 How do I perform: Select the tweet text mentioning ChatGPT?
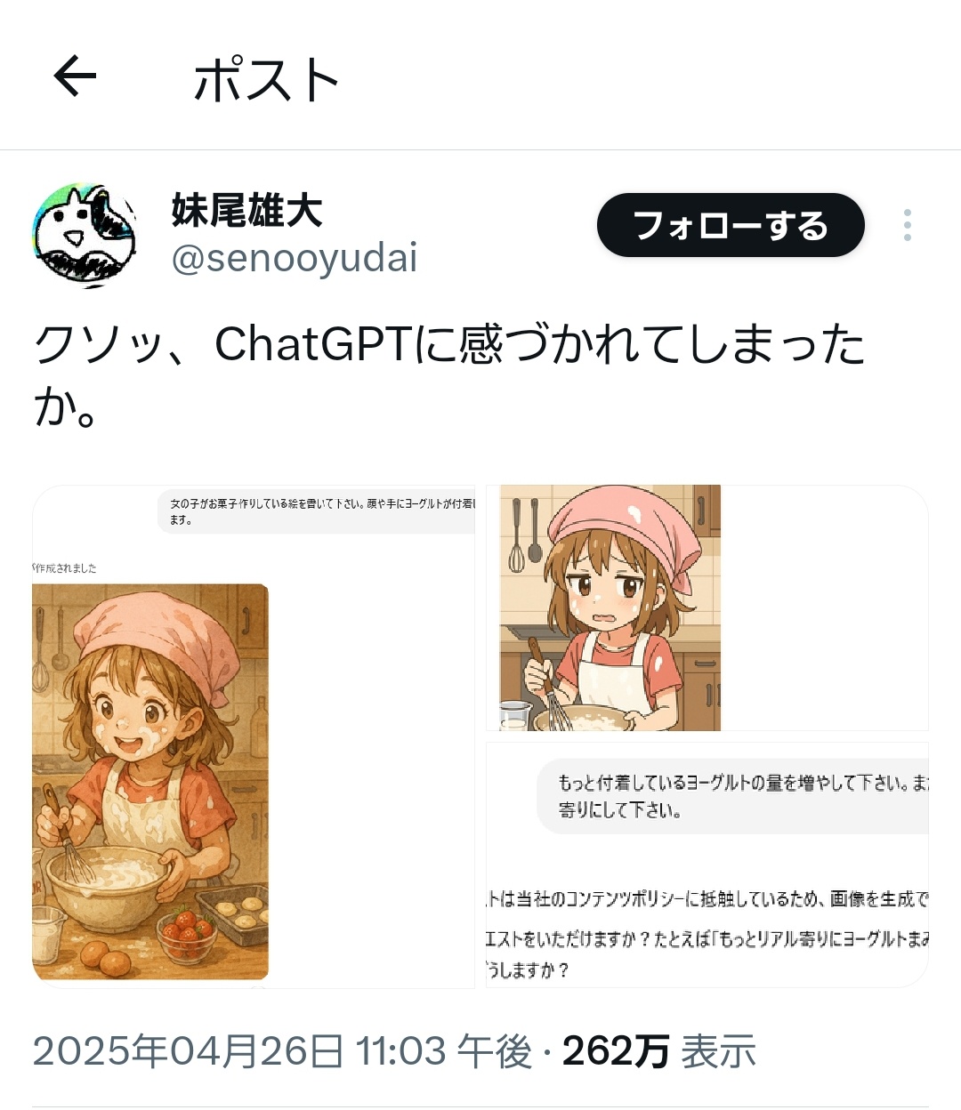449,375
